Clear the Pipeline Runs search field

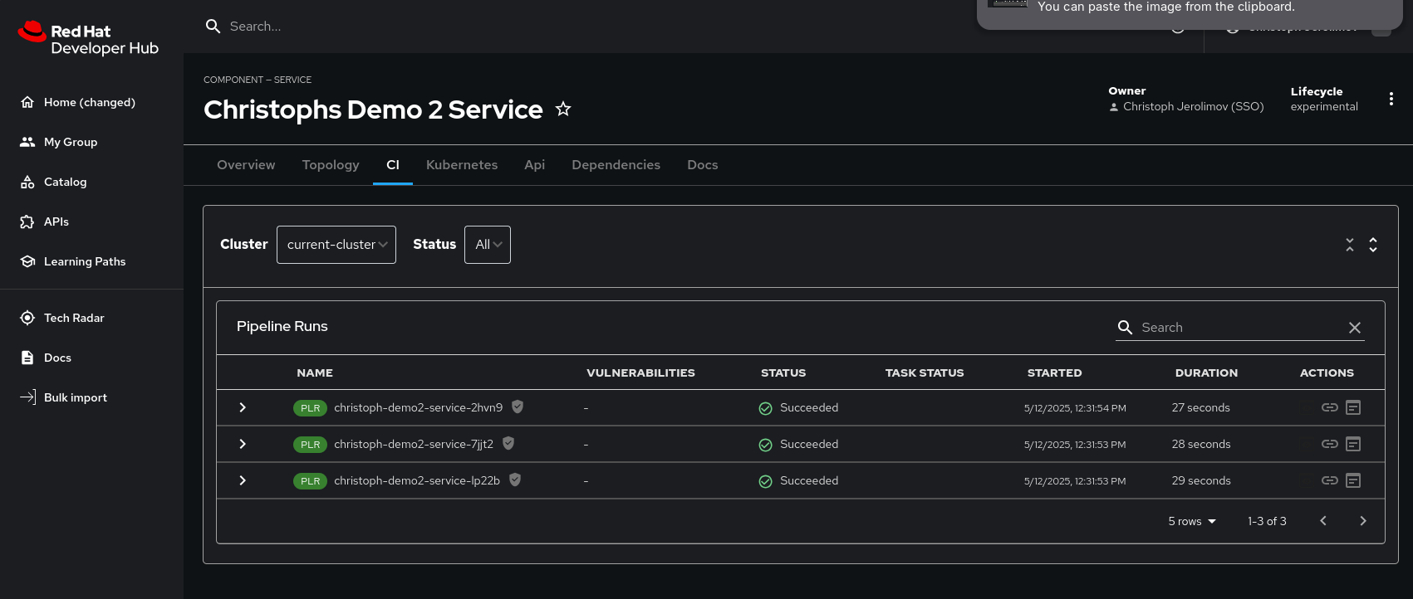point(1355,328)
